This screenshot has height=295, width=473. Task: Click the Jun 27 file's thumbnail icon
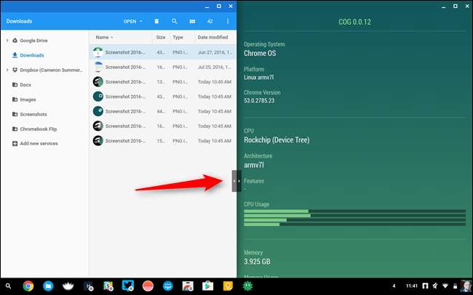(98, 52)
